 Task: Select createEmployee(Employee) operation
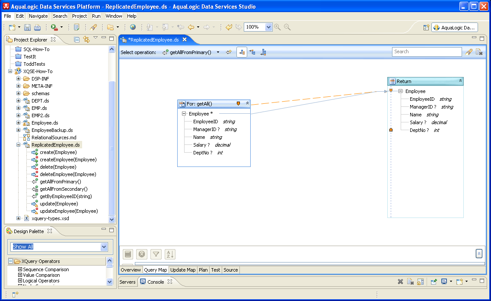click(x=68, y=160)
